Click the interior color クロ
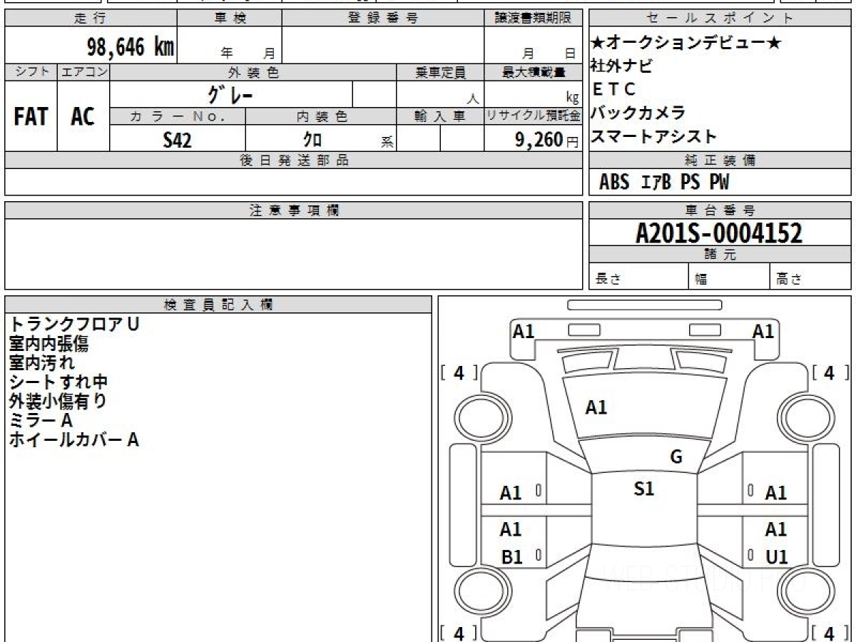The width and height of the screenshot is (856, 642). (x=312, y=140)
